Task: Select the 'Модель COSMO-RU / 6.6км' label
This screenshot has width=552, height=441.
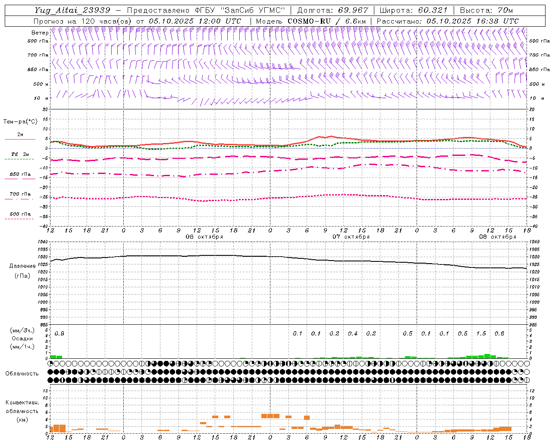Action: [311, 21]
